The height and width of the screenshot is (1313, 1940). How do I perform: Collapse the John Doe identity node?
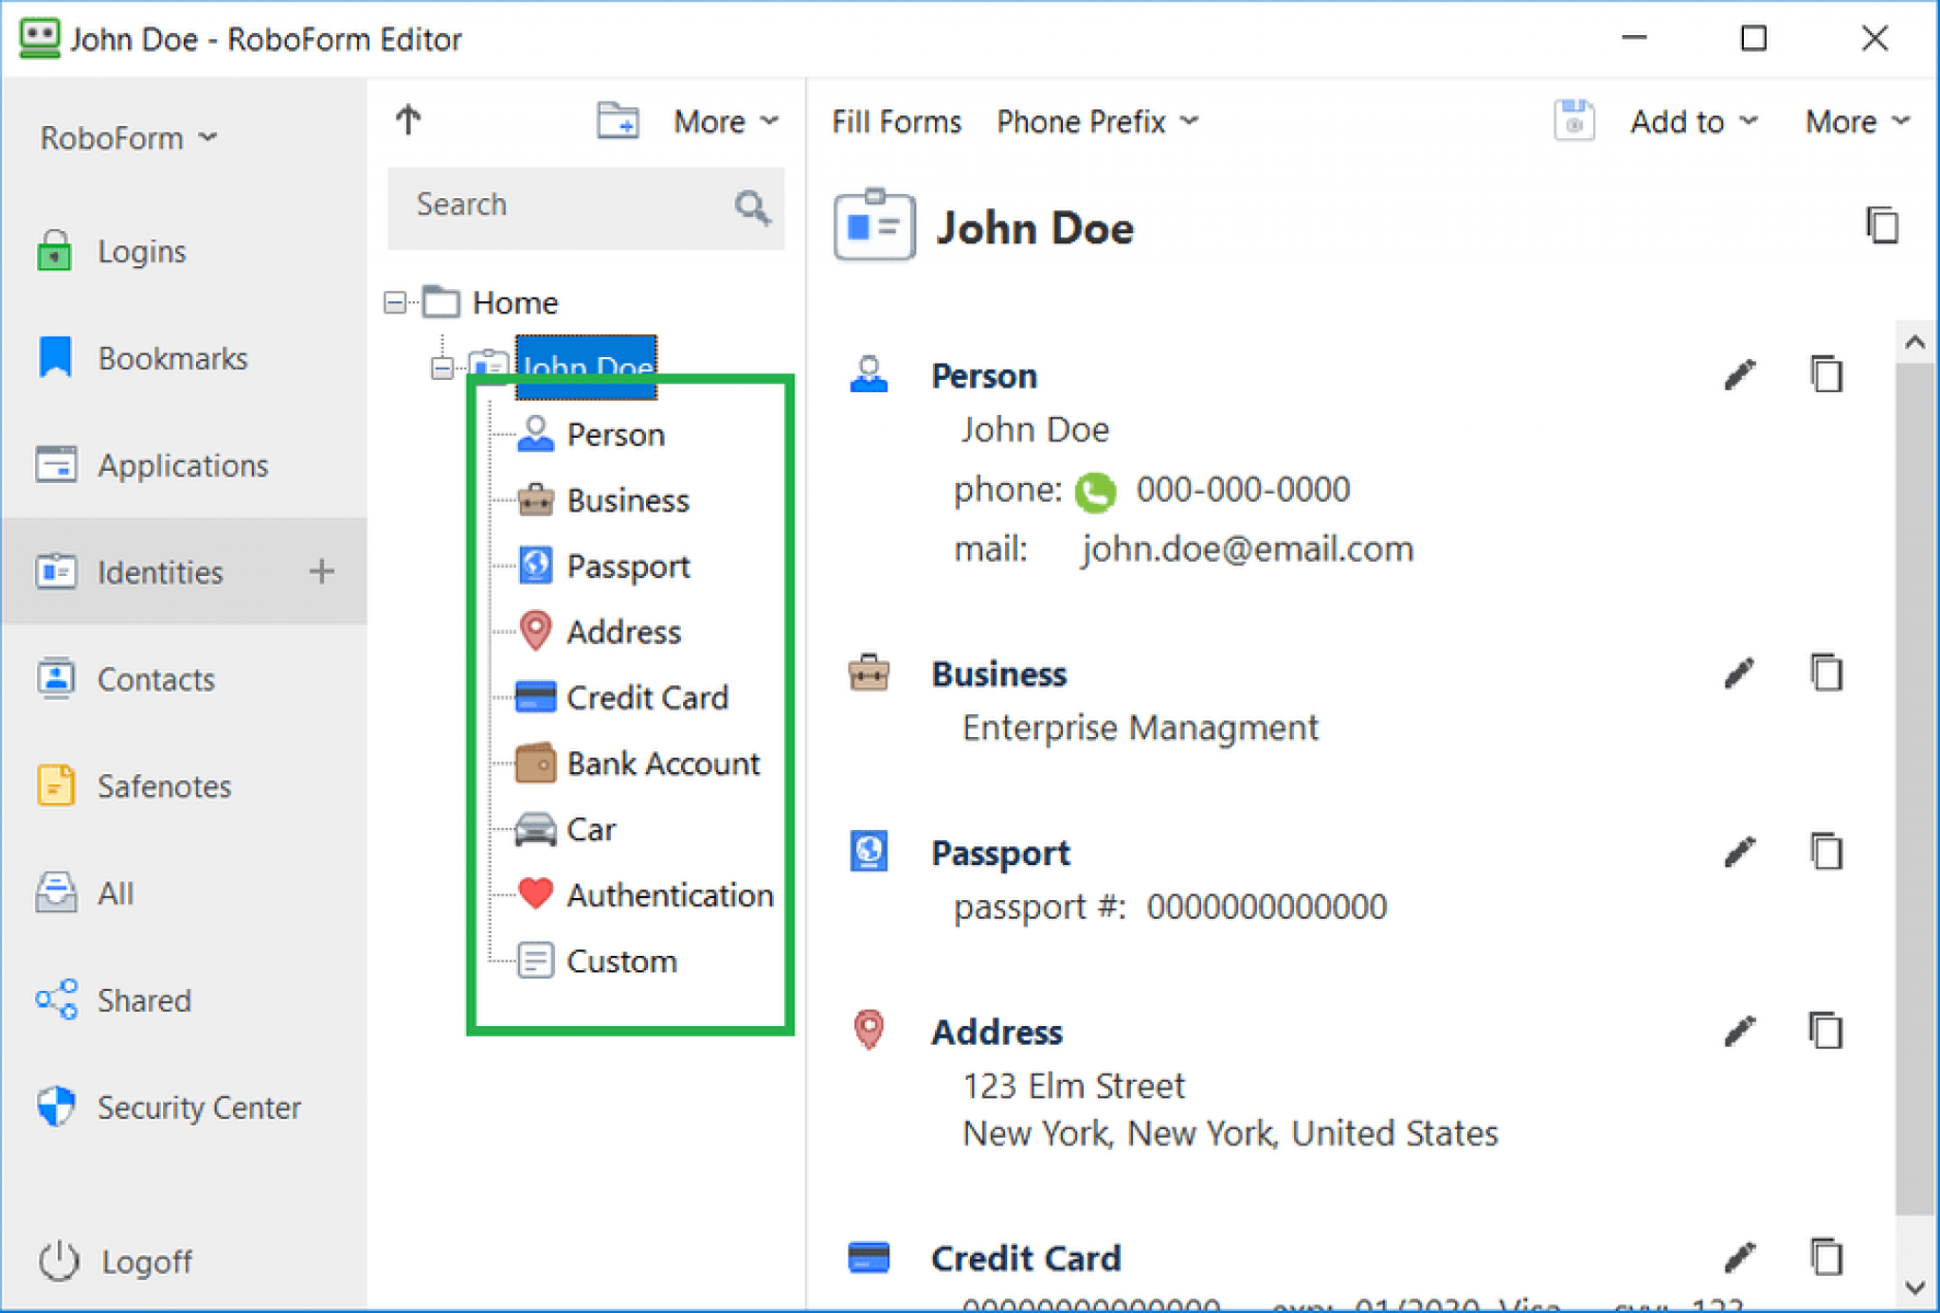click(x=441, y=368)
